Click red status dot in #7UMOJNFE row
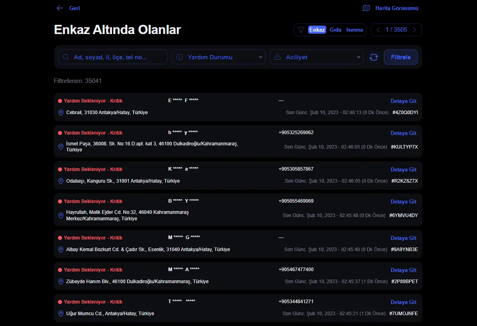Viewport: 477px width, 326px height. (60, 302)
